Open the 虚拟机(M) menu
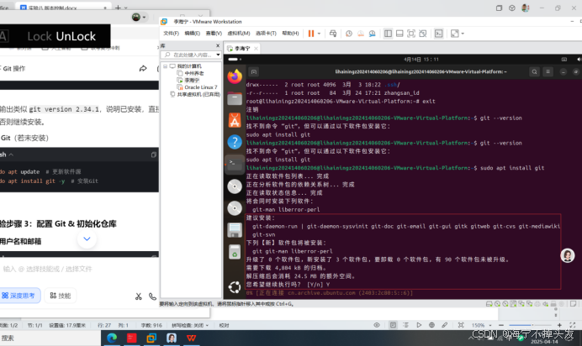582x346 pixels. point(239,34)
